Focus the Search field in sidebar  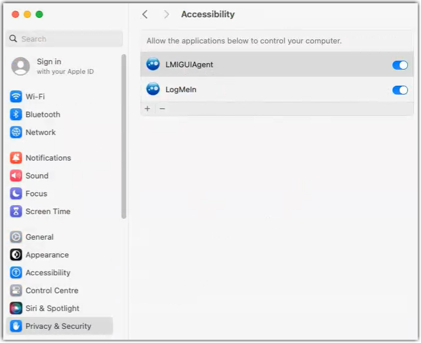(x=64, y=39)
